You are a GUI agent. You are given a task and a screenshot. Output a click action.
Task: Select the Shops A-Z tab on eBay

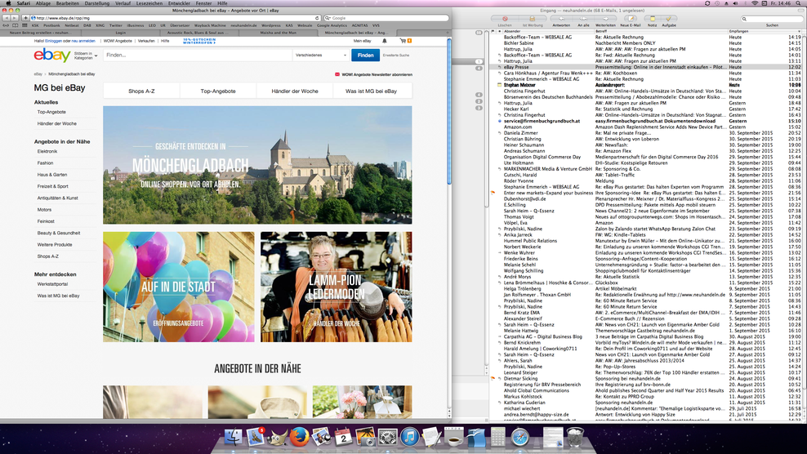tap(141, 91)
